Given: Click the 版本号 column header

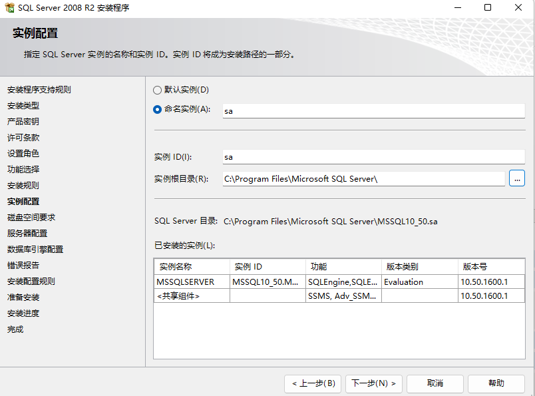Looking at the screenshot, I should pyautogui.click(x=491, y=267).
